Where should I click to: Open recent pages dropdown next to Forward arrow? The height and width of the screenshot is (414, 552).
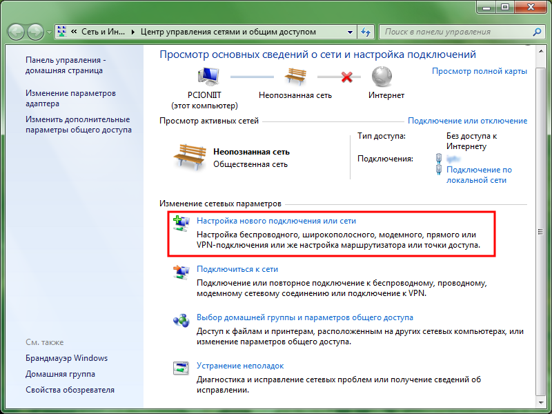pos(49,32)
